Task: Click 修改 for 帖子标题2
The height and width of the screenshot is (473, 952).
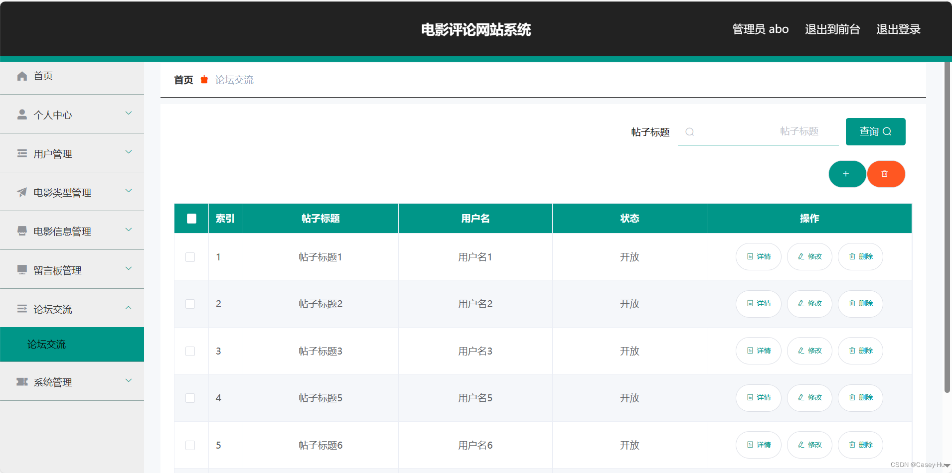Action: (x=809, y=304)
